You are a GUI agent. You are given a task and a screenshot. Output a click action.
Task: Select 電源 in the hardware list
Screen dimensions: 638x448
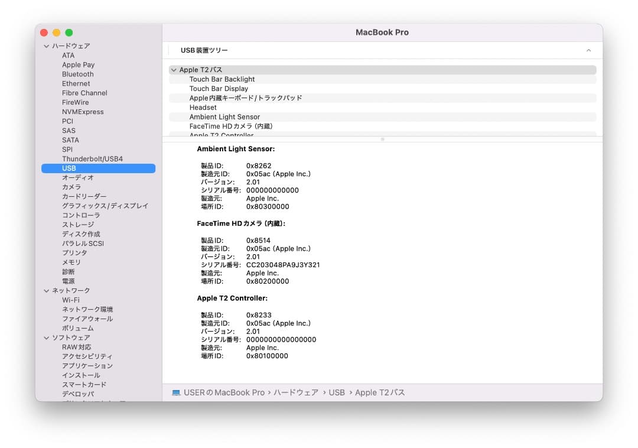point(67,281)
